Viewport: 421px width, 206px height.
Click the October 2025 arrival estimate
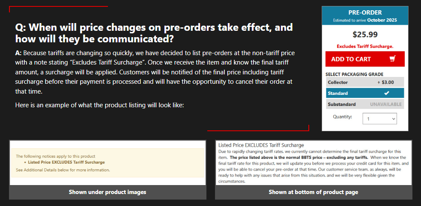tap(382, 20)
